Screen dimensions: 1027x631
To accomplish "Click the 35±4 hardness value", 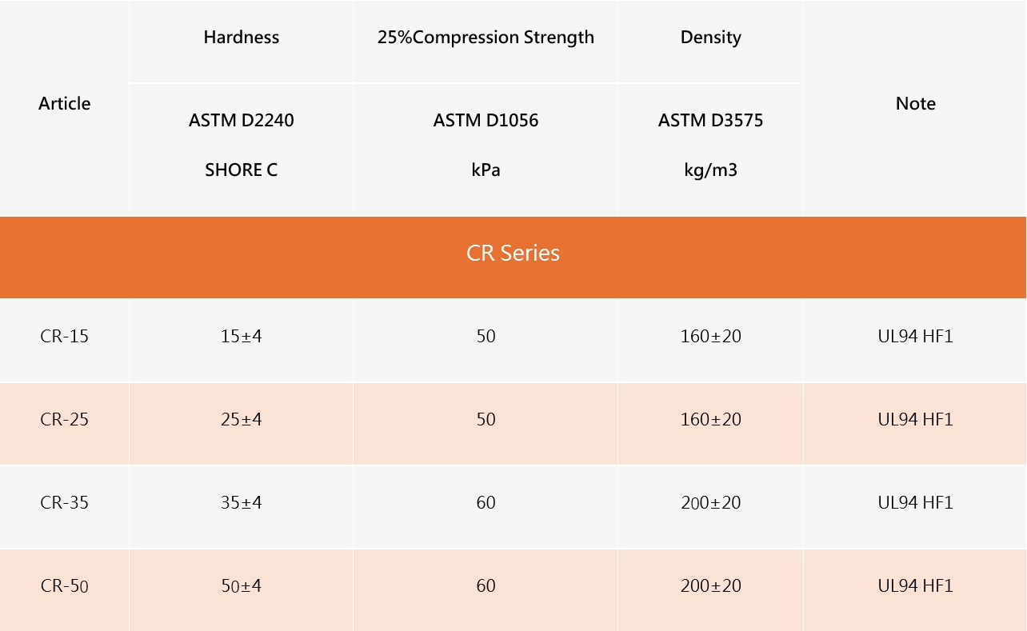I will [x=242, y=503].
